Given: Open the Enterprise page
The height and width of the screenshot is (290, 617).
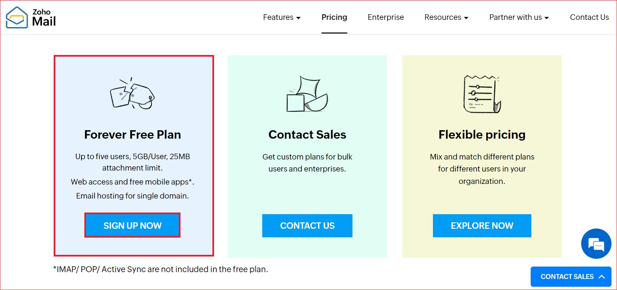Looking at the screenshot, I should tap(386, 17).
